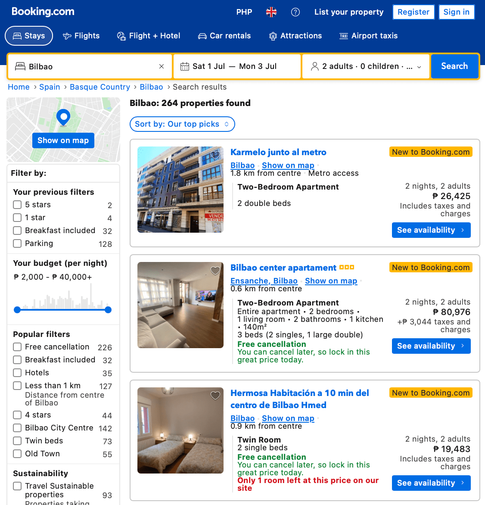Open the Sort by: Our top picks dropdown
Image resolution: width=485 pixels, height=505 pixels.
pyautogui.click(x=182, y=124)
